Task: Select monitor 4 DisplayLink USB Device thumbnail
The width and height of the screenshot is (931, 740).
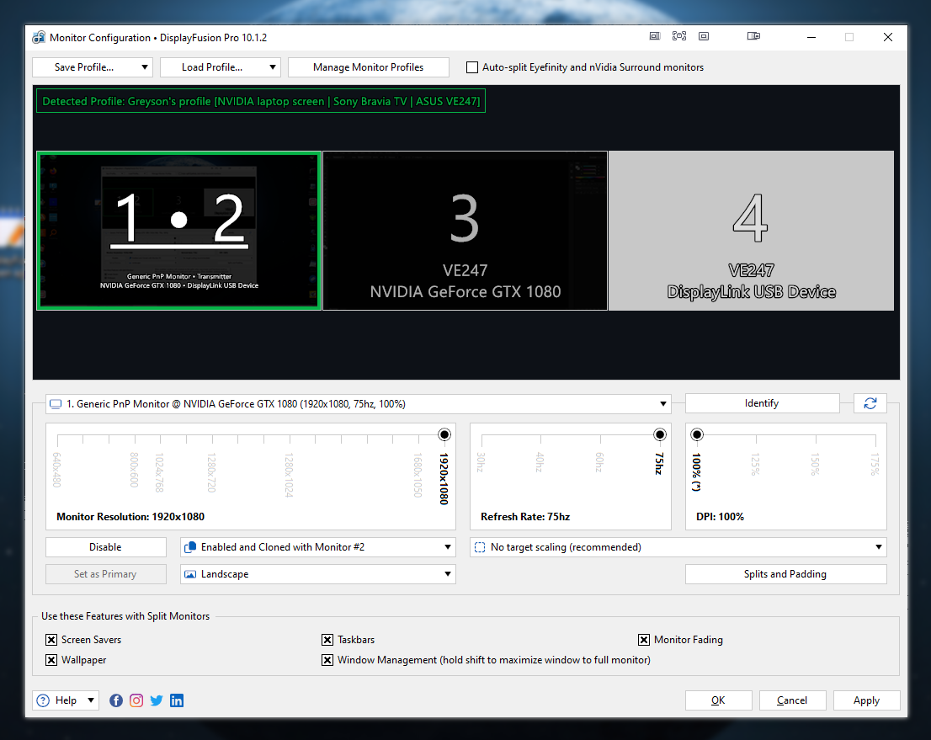Action: coord(751,231)
